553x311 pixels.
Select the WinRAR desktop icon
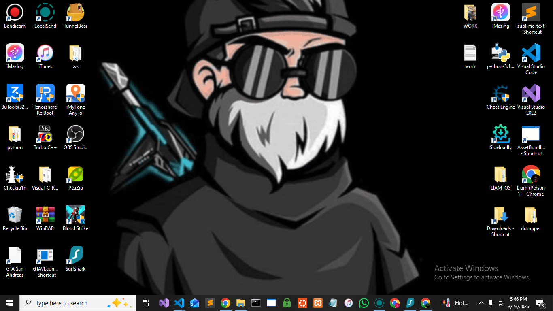coord(45,215)
